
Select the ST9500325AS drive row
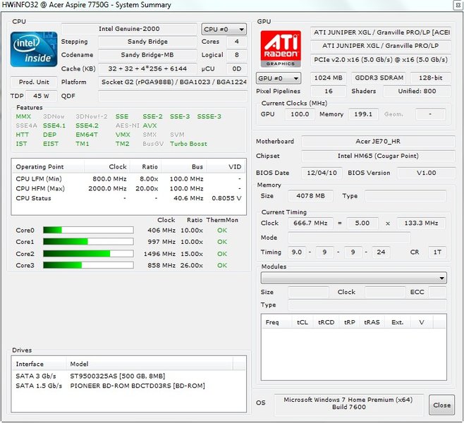pyautogui.click(x=129, y=376)
